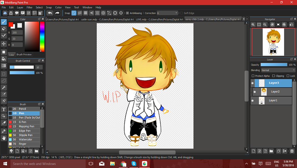Click the cloud save icon
The width and height of the screenshot is (297, 168).
[5, 13]
